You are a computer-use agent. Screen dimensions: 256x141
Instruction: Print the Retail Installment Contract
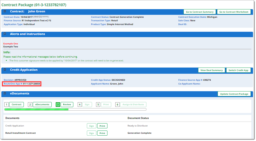point(102,133)
